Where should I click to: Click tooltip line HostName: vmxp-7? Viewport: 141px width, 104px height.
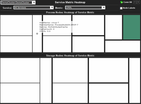click(49, 23)
